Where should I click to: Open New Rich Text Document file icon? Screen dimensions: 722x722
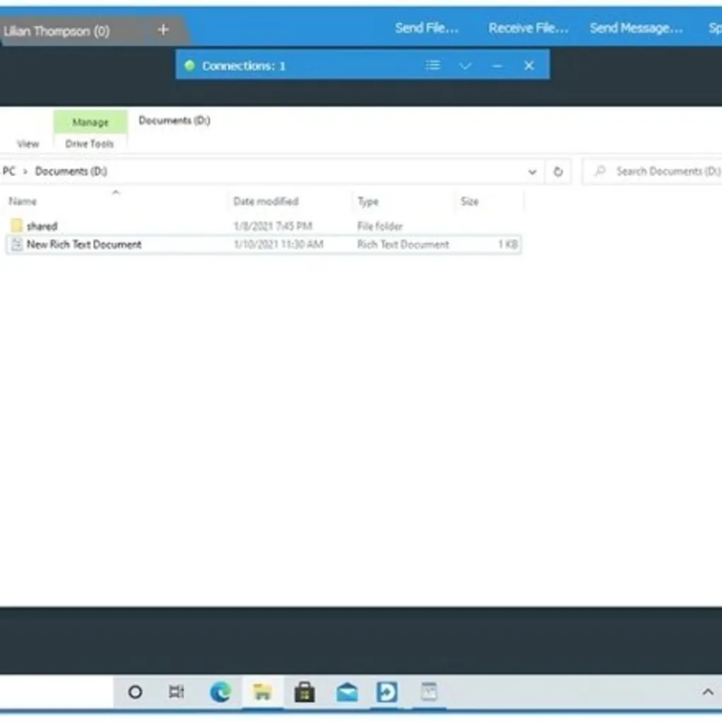(16, 244)
